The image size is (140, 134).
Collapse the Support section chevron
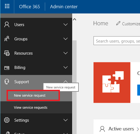click(66, 82)
